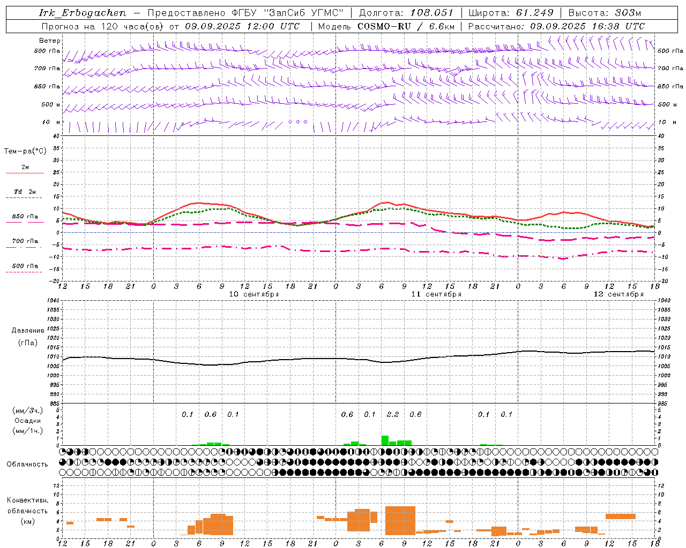Click the 700 гПа temperature legend entry
This screenshot has width=686, height=548.
click(25, 241)
